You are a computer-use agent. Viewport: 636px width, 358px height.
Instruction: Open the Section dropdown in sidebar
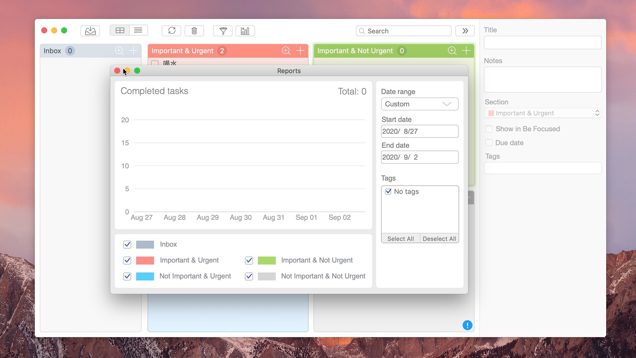pyautogui.click(x=543, y=113)
